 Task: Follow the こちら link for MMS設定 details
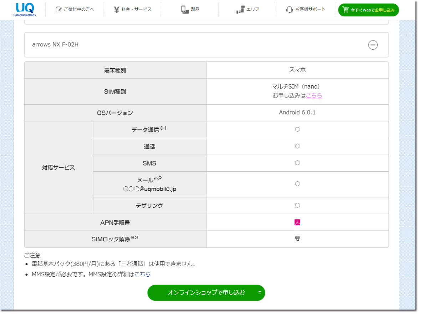pyautogui.click(x=142, y=274)
